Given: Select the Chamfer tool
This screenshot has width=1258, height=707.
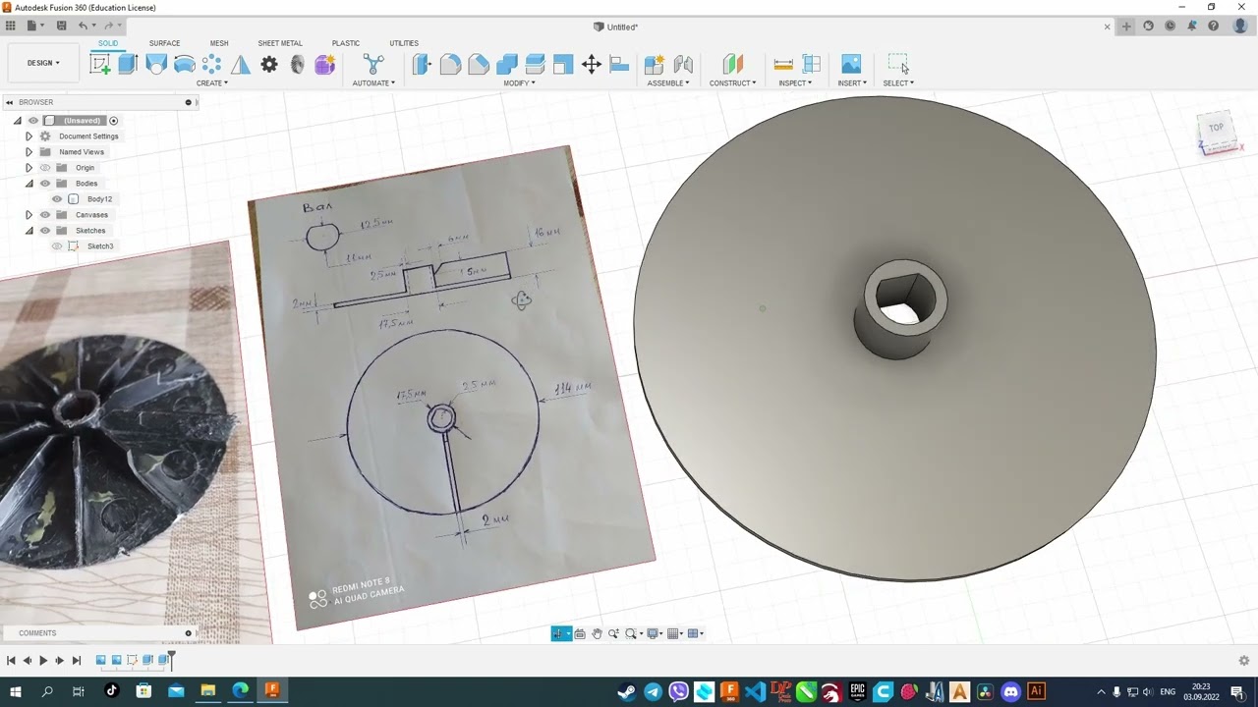Looking at the screenshot, I should pyautogui.click(x=479, y=65).
